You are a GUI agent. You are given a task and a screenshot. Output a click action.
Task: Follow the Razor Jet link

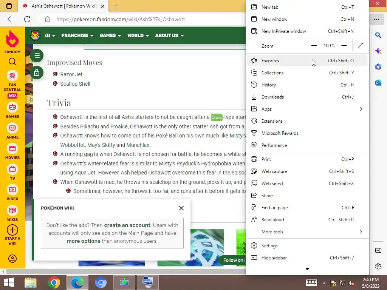pos(71,74)
